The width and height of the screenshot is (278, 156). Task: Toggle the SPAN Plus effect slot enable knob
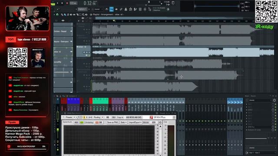pos(273,127)
